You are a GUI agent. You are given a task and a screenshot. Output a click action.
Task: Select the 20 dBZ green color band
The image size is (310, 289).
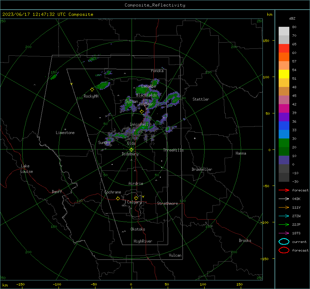point(284,143)
